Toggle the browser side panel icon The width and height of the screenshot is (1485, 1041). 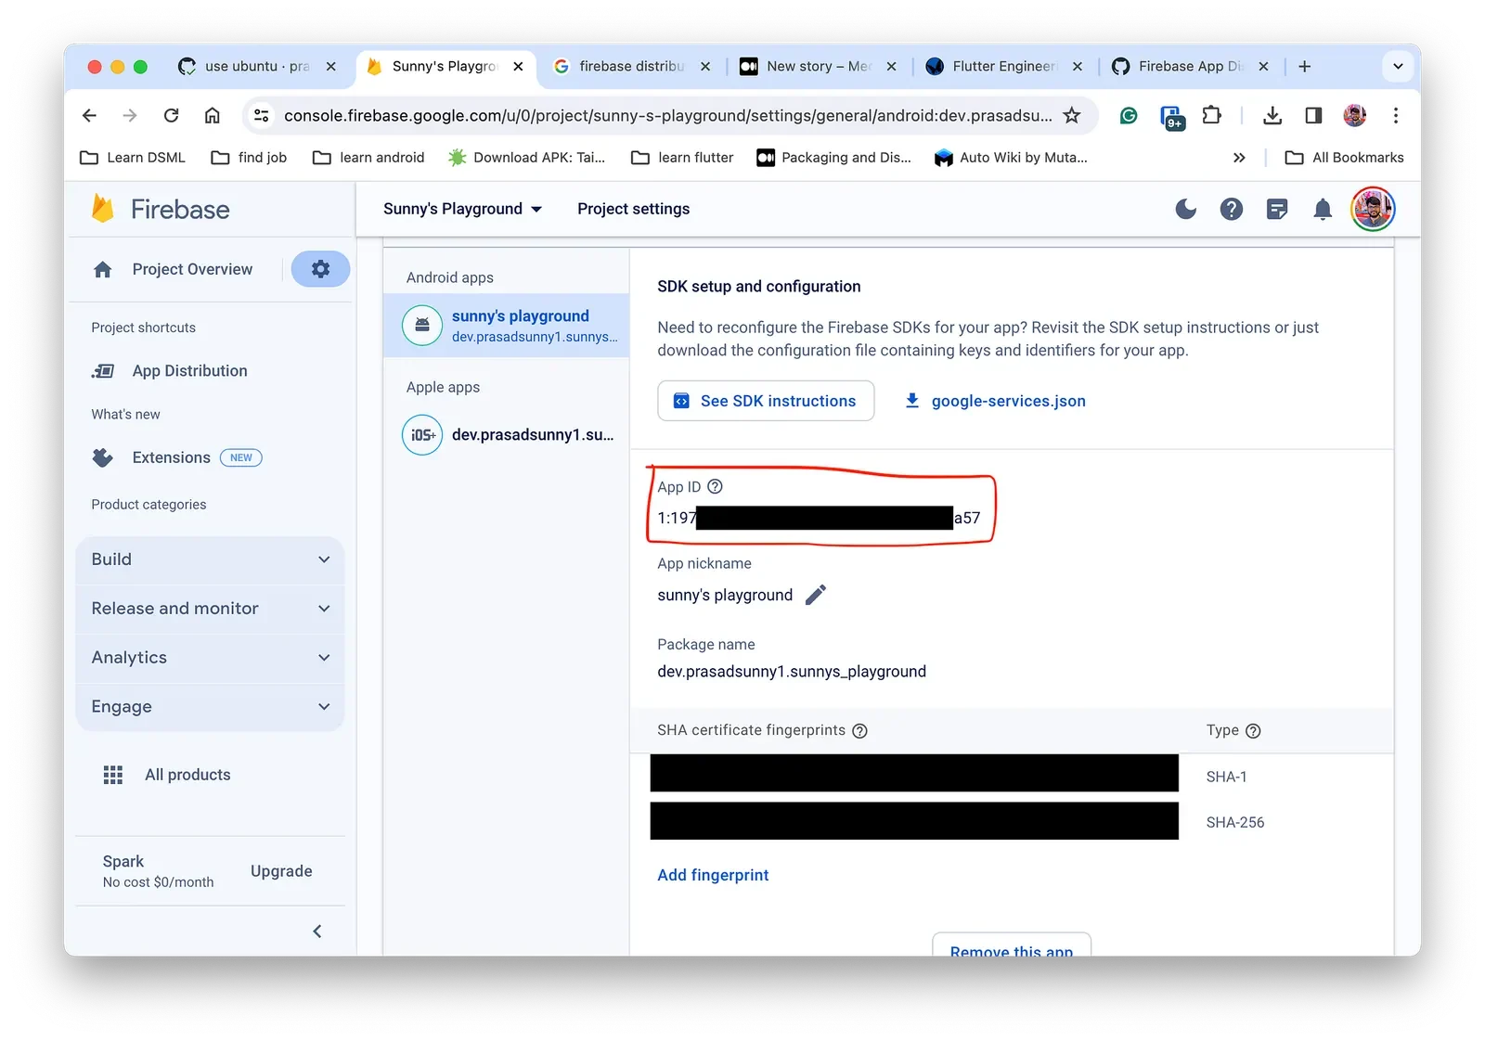1313,115
